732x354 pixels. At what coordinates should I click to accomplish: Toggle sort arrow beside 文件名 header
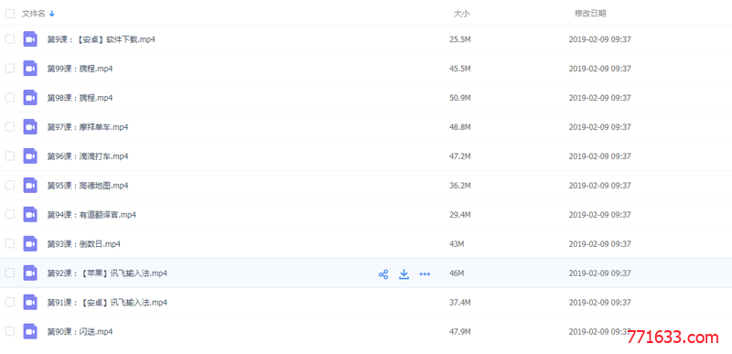52,14
